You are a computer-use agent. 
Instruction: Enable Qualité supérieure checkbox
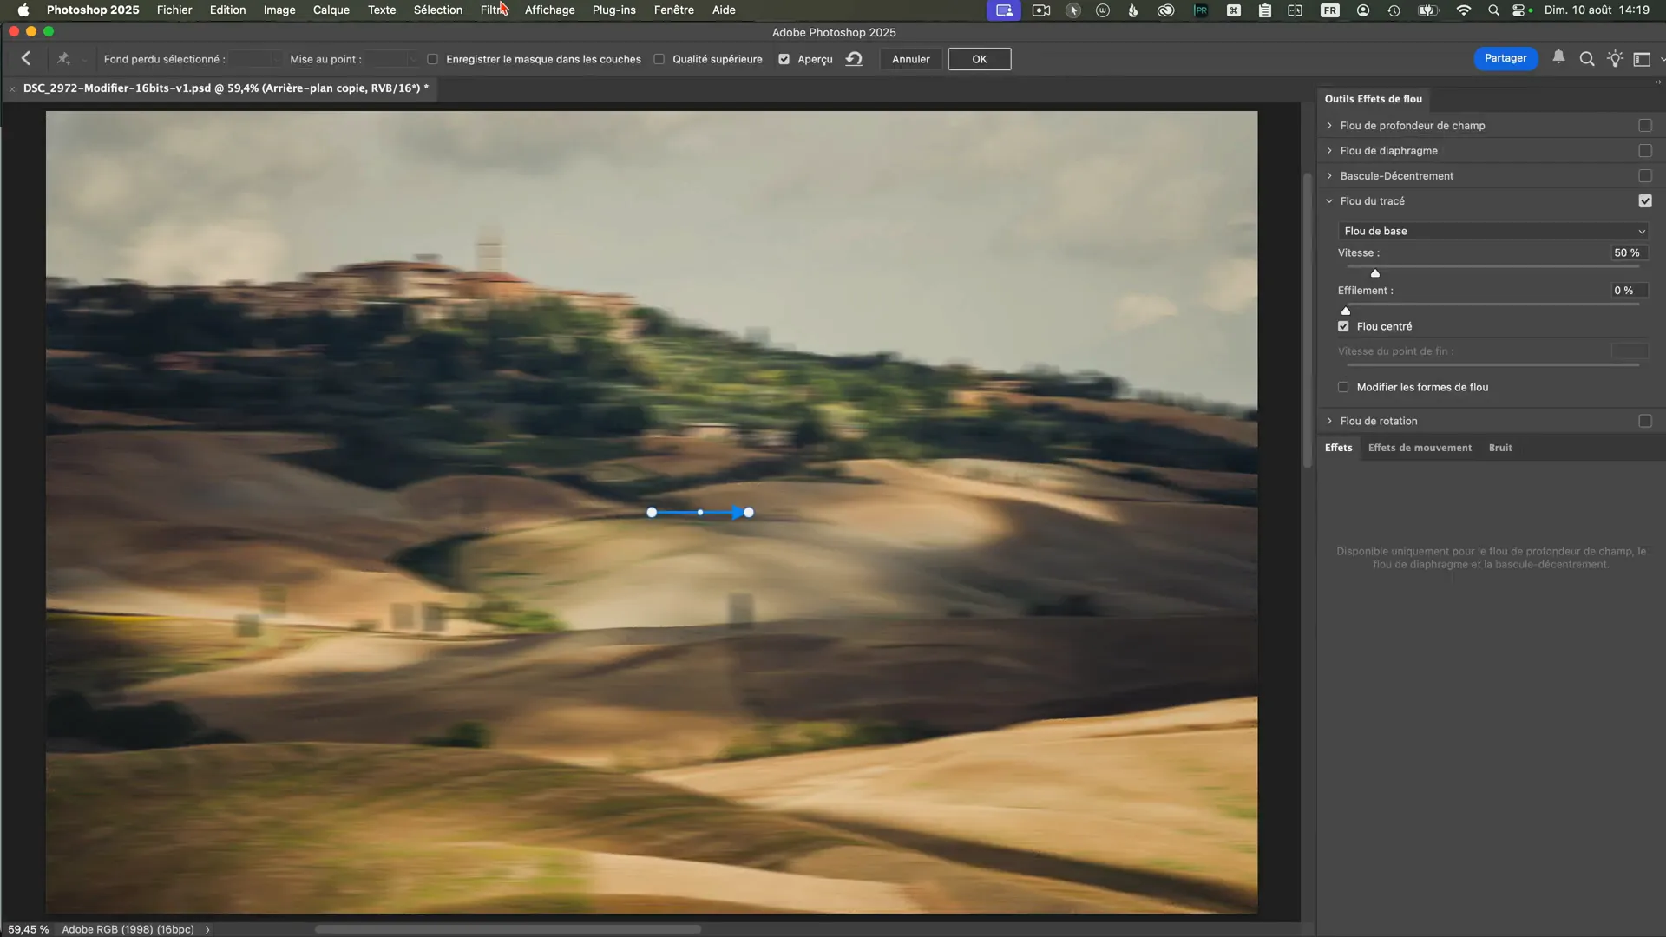pos(659,59)
